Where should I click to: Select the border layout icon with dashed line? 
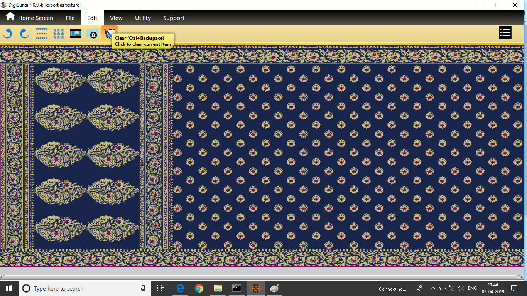click(42, 34)
